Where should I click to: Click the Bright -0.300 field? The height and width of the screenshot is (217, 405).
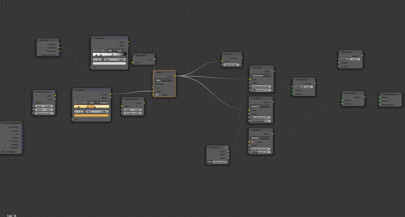[132, 110]
